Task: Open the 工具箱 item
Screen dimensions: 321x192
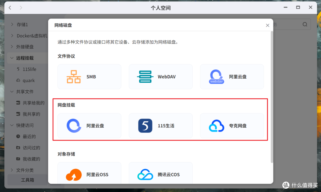Action: pos(28,180)
